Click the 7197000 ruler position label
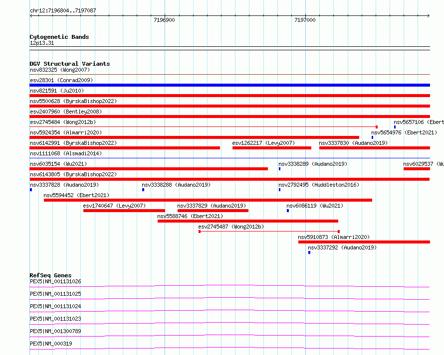The width and height of the screenshot is (444, 355). tap(305, 20)
